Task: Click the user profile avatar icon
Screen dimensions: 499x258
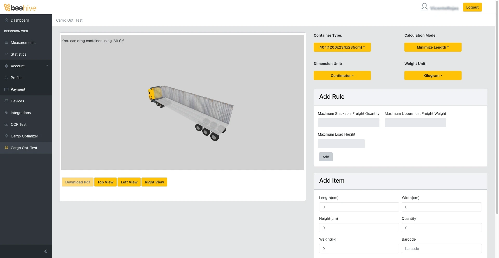Action: tap(424, 7)
